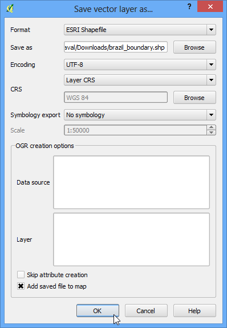
Task: Click the Cancel button
Action: (x=146, y=311)
